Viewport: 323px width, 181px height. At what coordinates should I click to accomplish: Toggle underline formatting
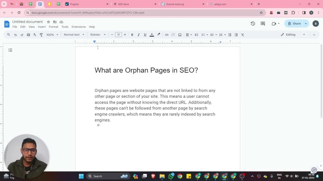[x=145, y=35]
